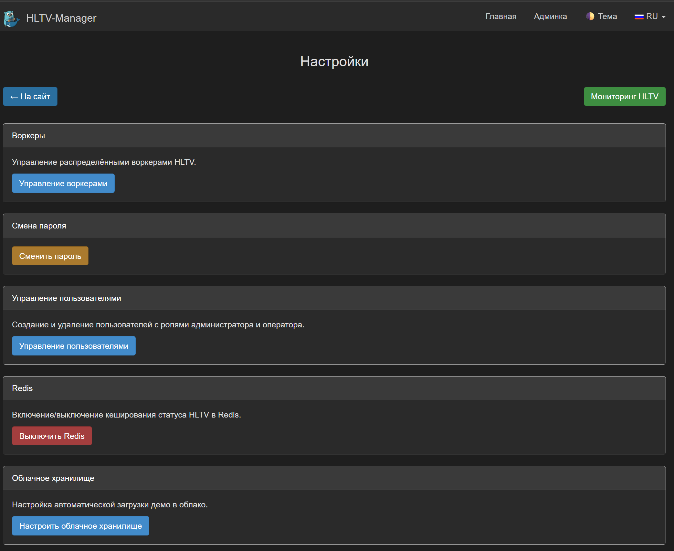Click the Смена пароля card header

[334, 226]
